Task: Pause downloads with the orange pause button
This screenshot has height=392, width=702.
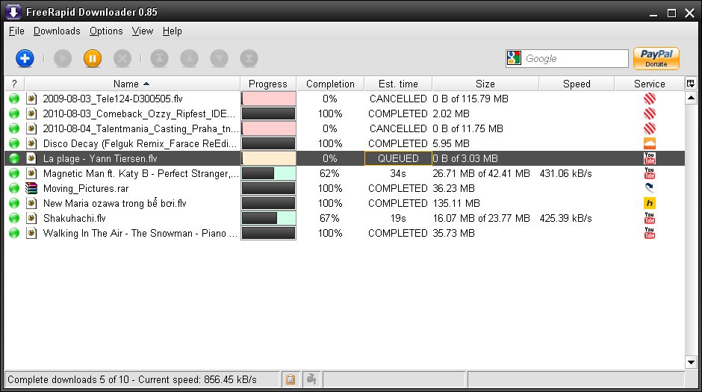Action: (92, 59)
